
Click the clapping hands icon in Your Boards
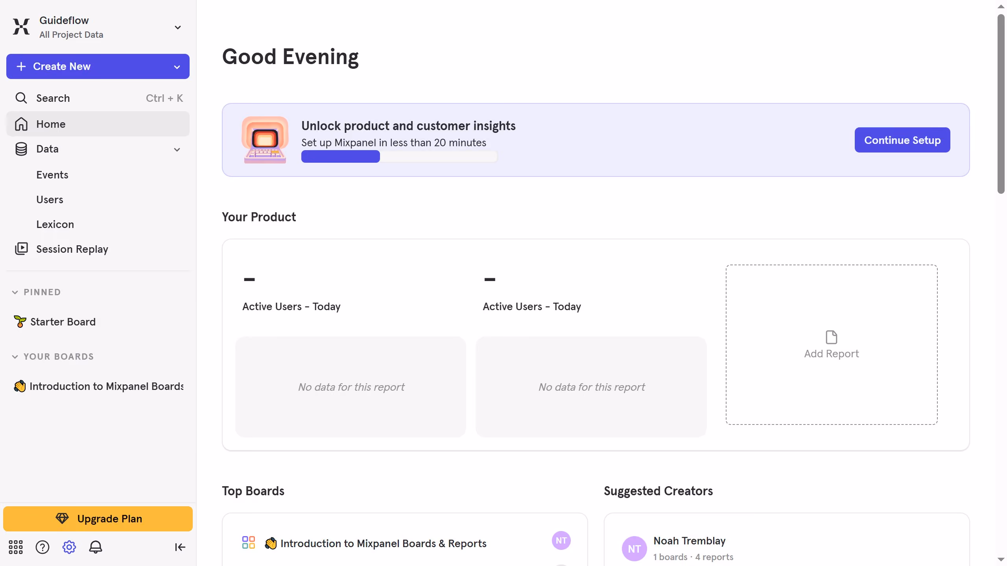[x=20, y=386]
